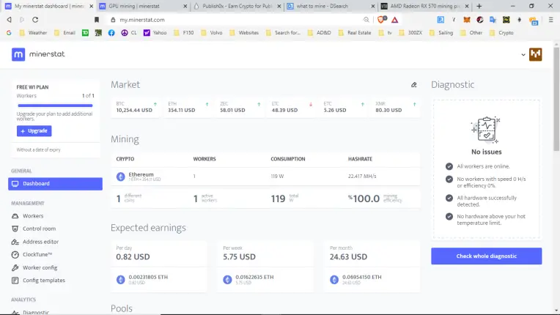560x315 pixels.
Task: Click the 0.82 USD per day earnings
Action: (x=133, y=257)
